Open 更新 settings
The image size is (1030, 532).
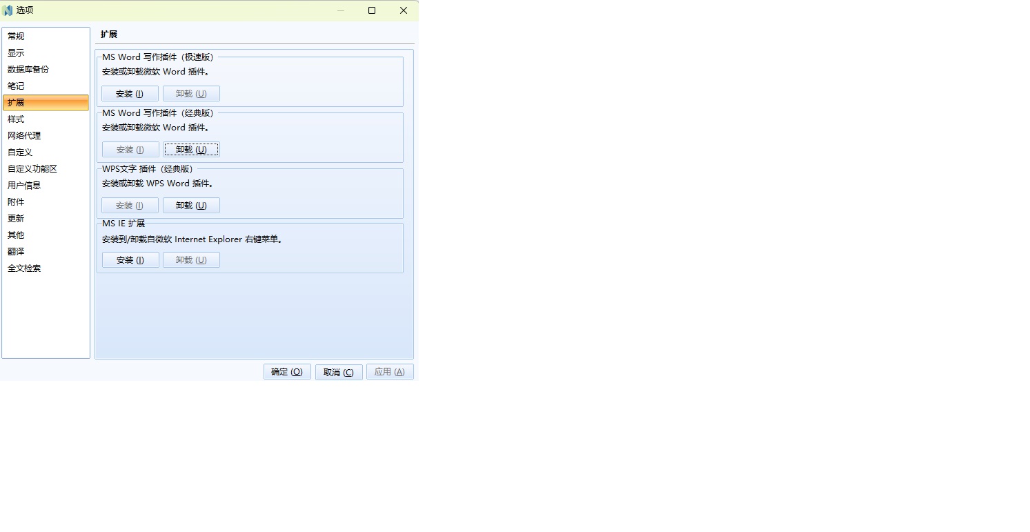tap(46, 219)
